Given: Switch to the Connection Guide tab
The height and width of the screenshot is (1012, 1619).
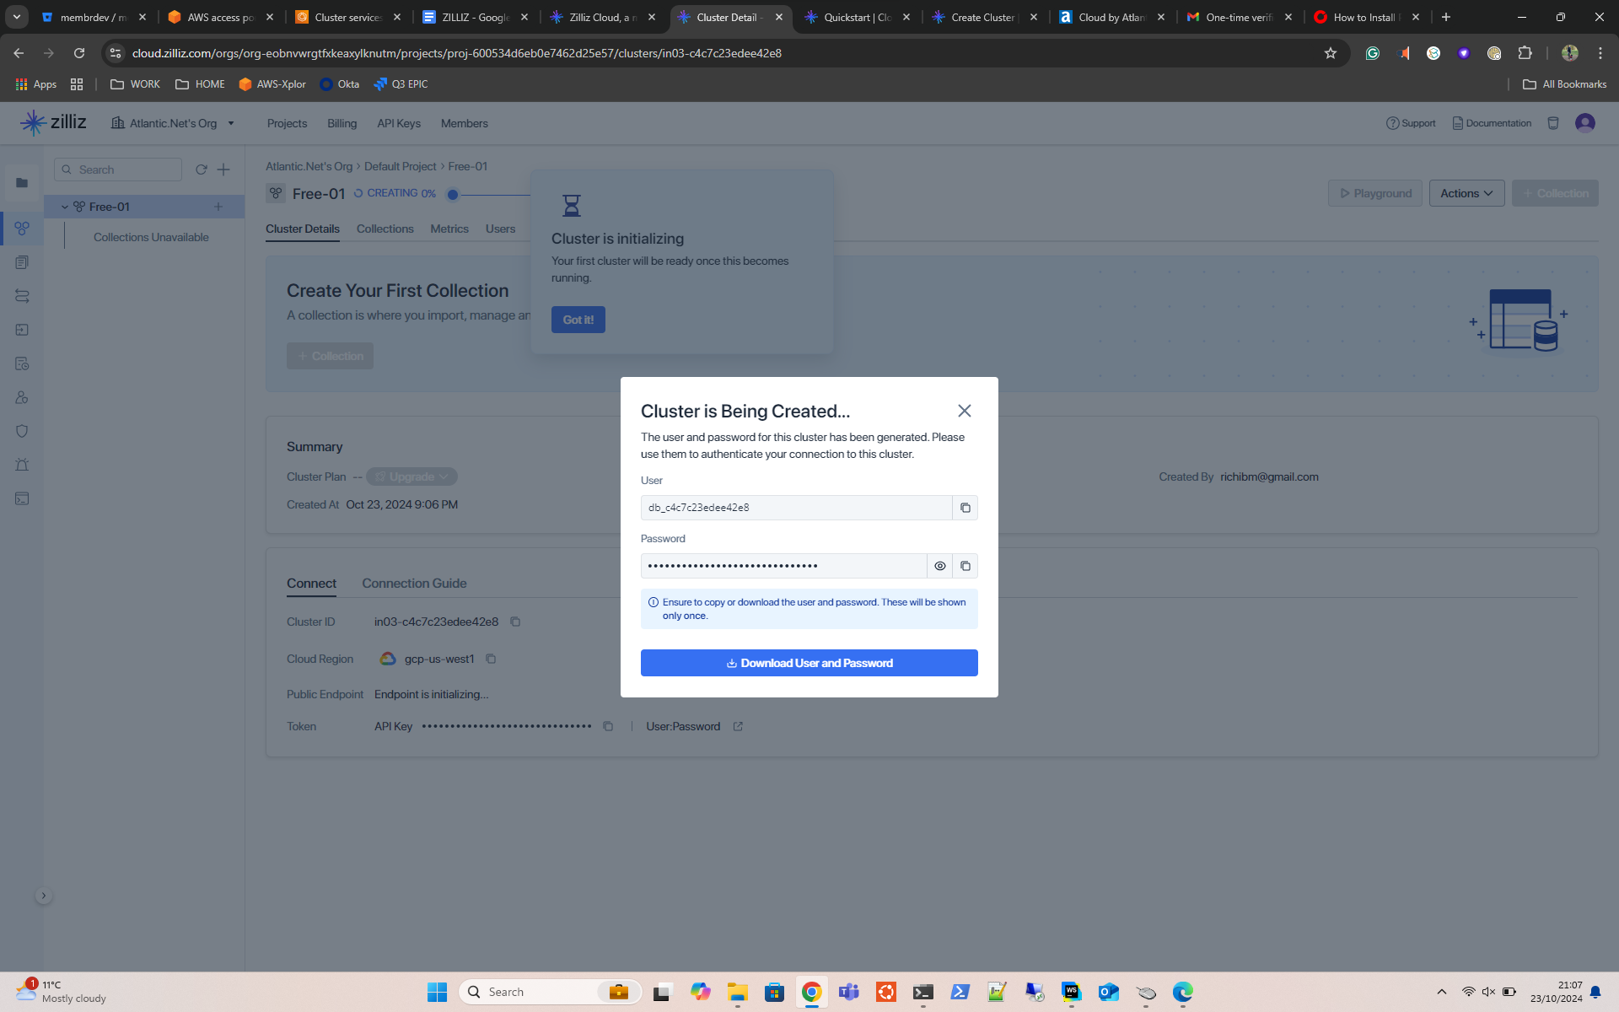Looking at the screenshot, I should tap(414, 584).
